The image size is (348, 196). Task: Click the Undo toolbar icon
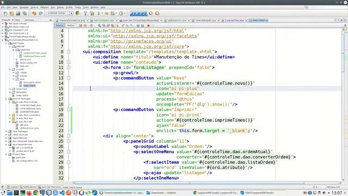point(34,14)
